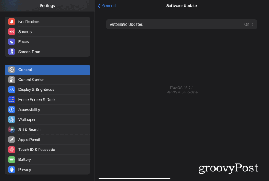Tap the Settings sidebar title
The image size is (269, 181).
[x=47, y=5]
